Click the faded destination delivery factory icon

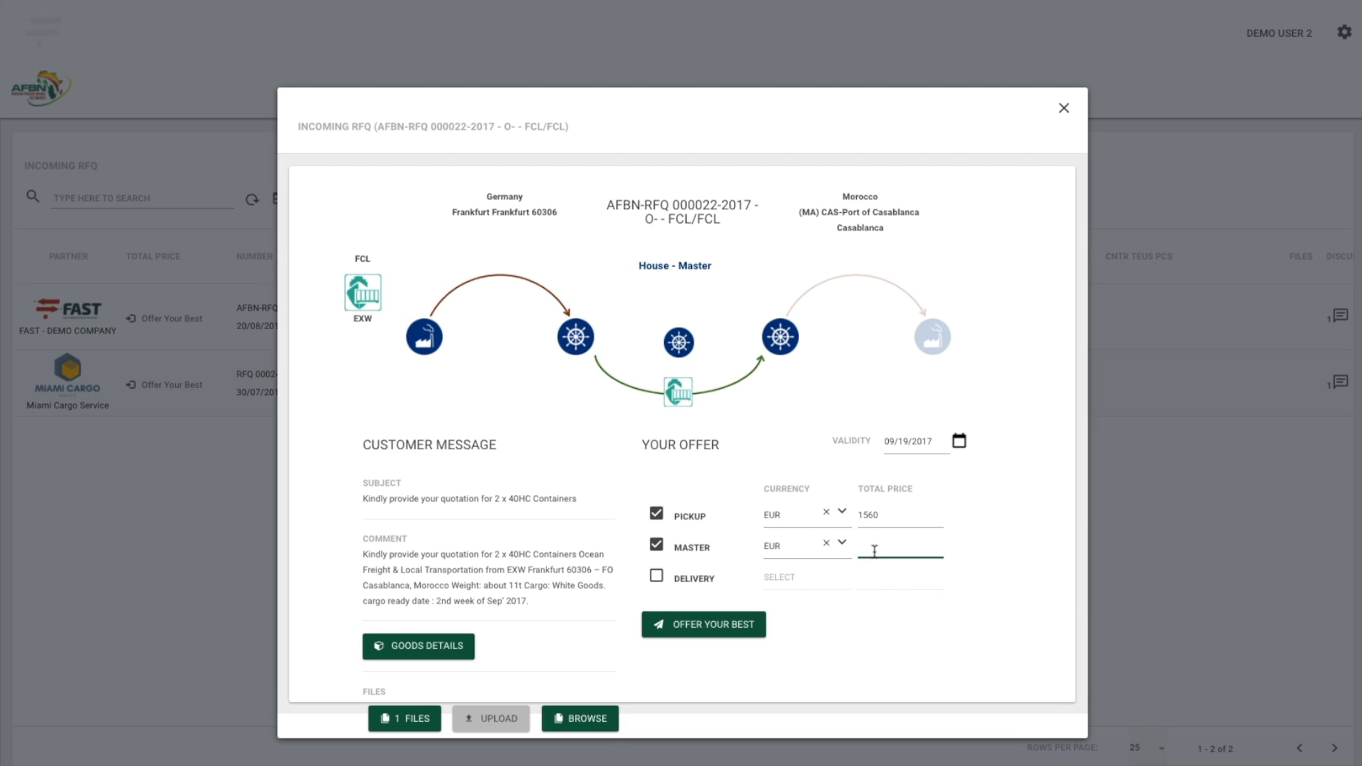932,337
